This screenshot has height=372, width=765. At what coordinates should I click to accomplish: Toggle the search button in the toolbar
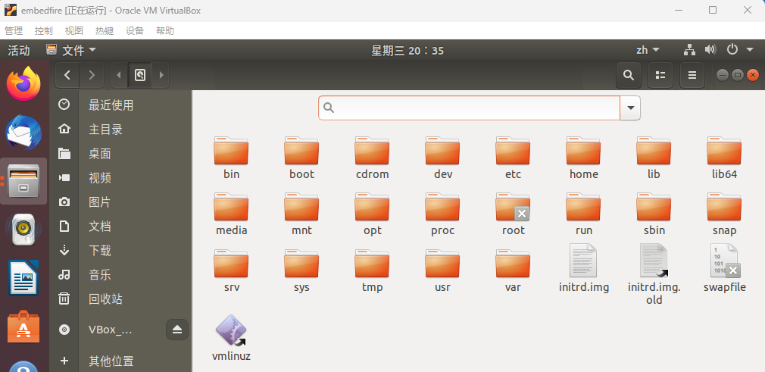tap(629, 75)
